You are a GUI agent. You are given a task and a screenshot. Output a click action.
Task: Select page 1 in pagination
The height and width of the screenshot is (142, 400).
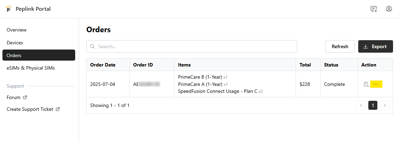(x=373, y=105)
